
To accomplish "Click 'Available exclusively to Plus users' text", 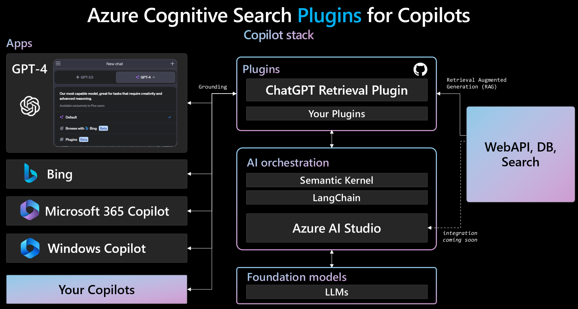I will (x=82, y=106).
